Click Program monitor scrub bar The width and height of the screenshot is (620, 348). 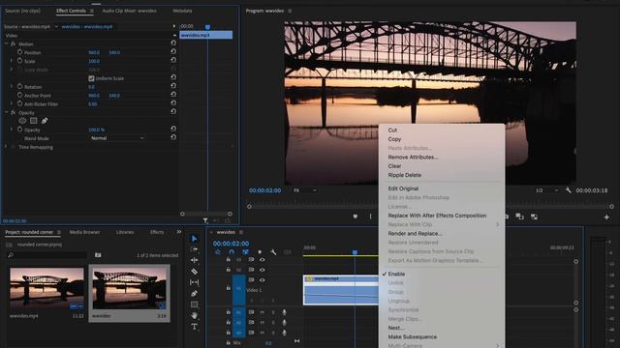tap(430, 206)
